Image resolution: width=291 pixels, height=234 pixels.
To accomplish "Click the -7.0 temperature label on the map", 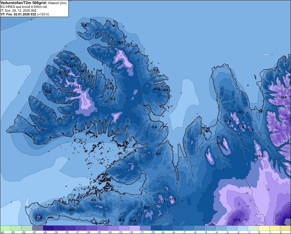I will click(x=80, y=198).
